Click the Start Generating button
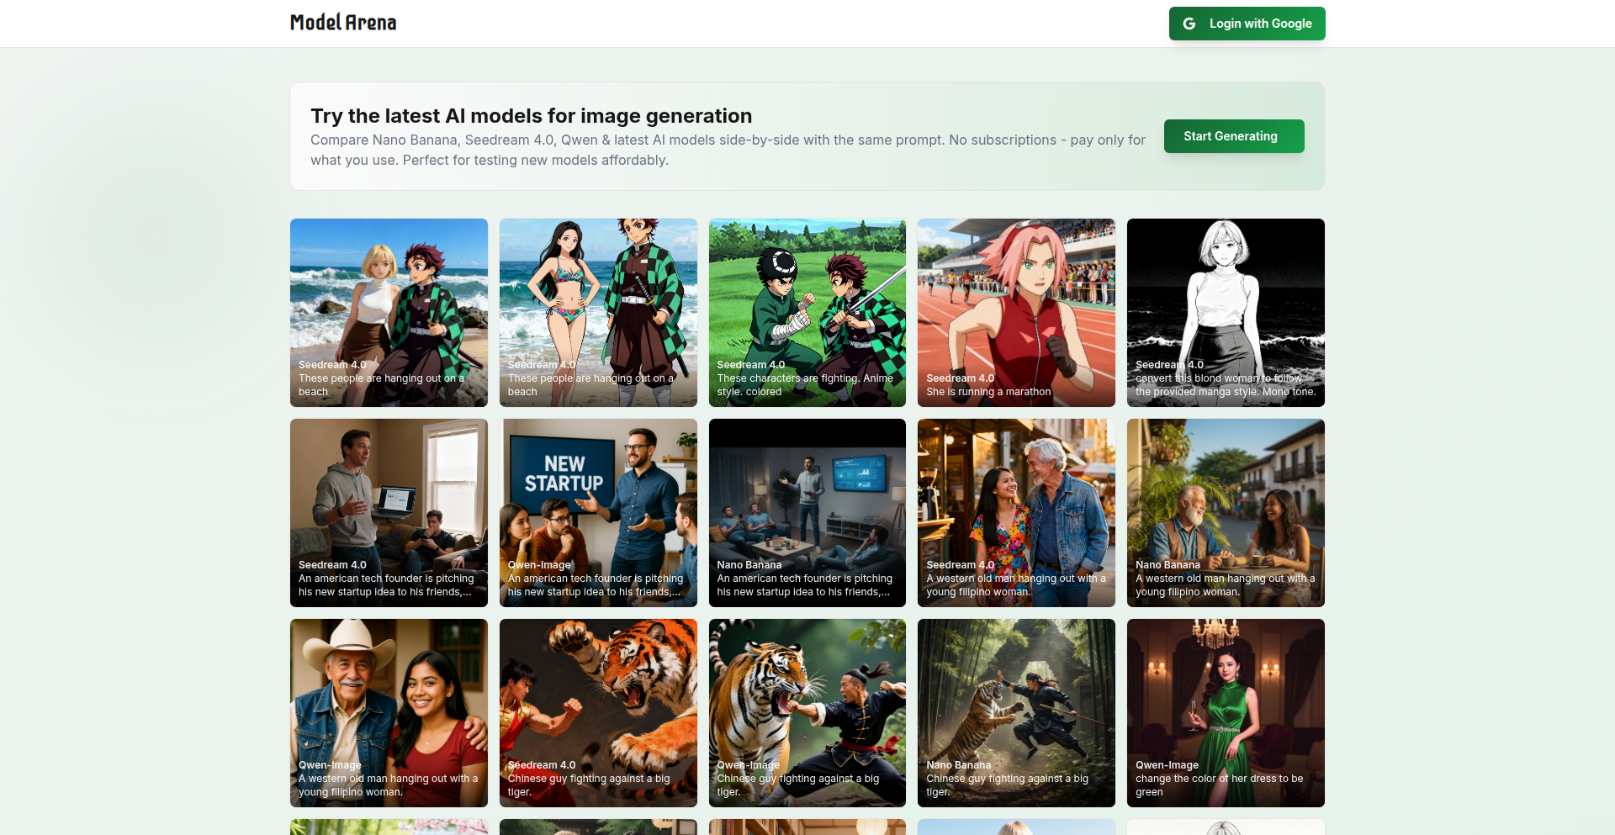This screenshot has height=835, width=1615. click(x=1234, y=136)
